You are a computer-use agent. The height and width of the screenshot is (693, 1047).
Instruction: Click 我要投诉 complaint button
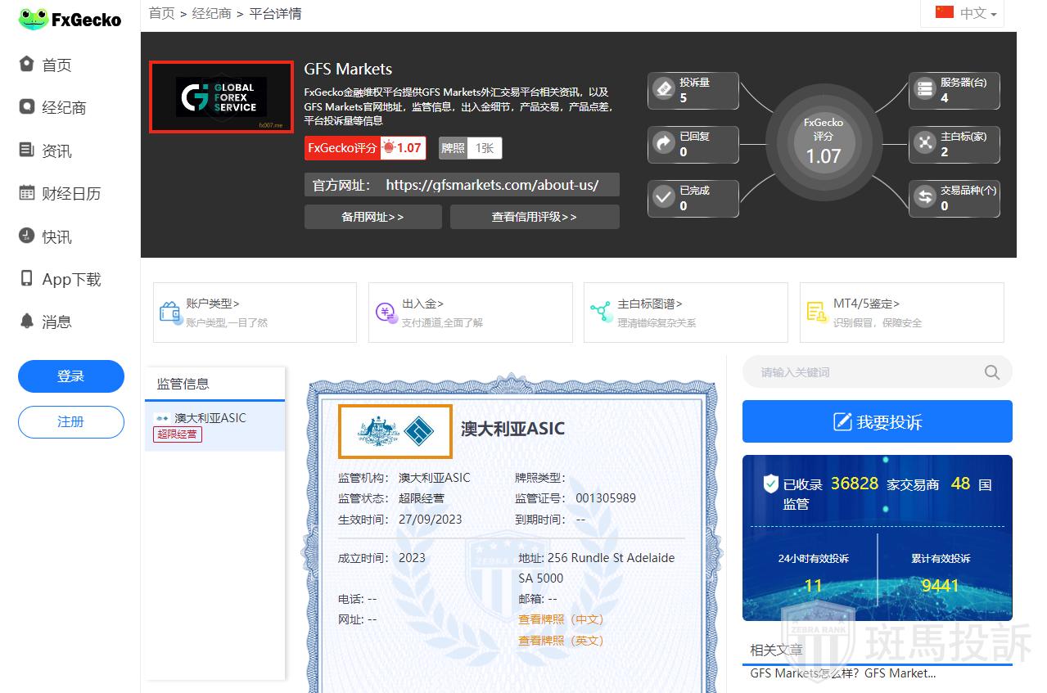coord(877,421)
